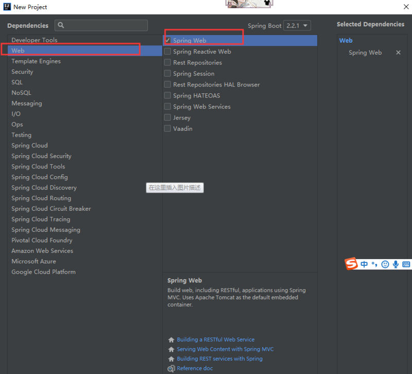The width and height of the screenshot is (412, 374).
Task: Select the SQL category
Action: coord(85,82)
